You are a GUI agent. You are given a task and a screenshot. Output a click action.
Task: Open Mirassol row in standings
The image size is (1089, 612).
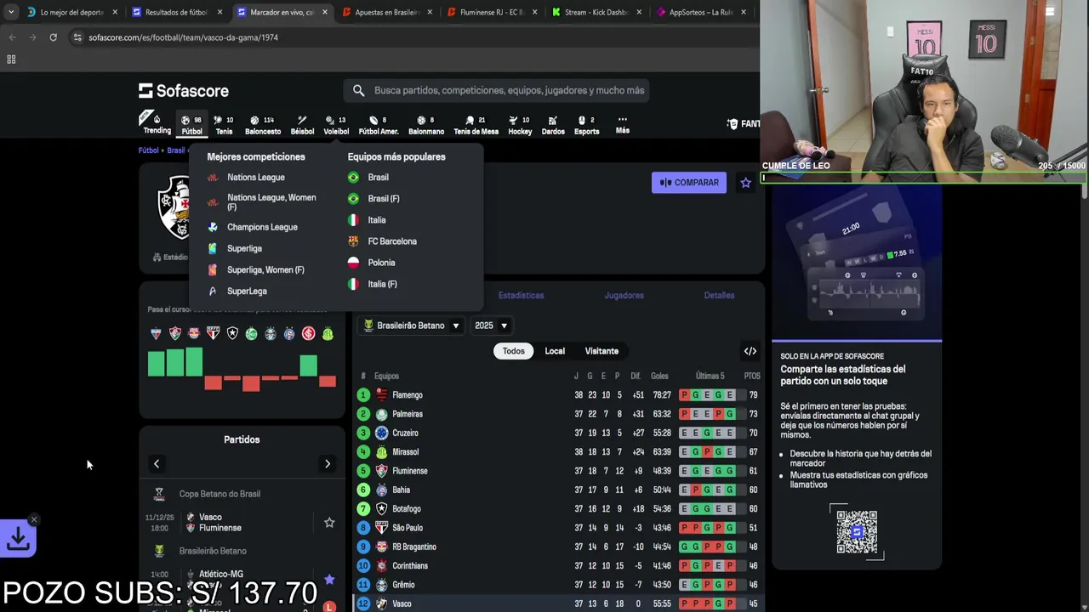(x=559, y=452)
